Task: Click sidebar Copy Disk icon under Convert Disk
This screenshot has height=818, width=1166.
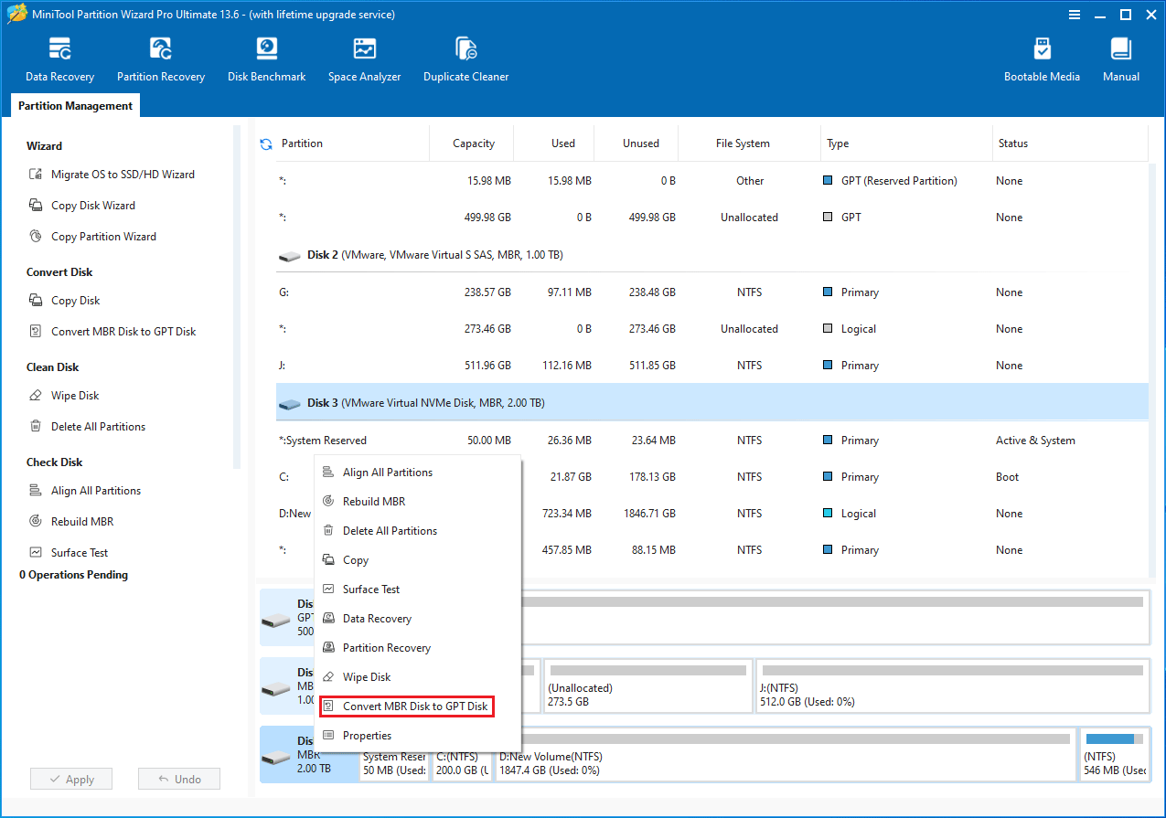Action: point(36,301)
